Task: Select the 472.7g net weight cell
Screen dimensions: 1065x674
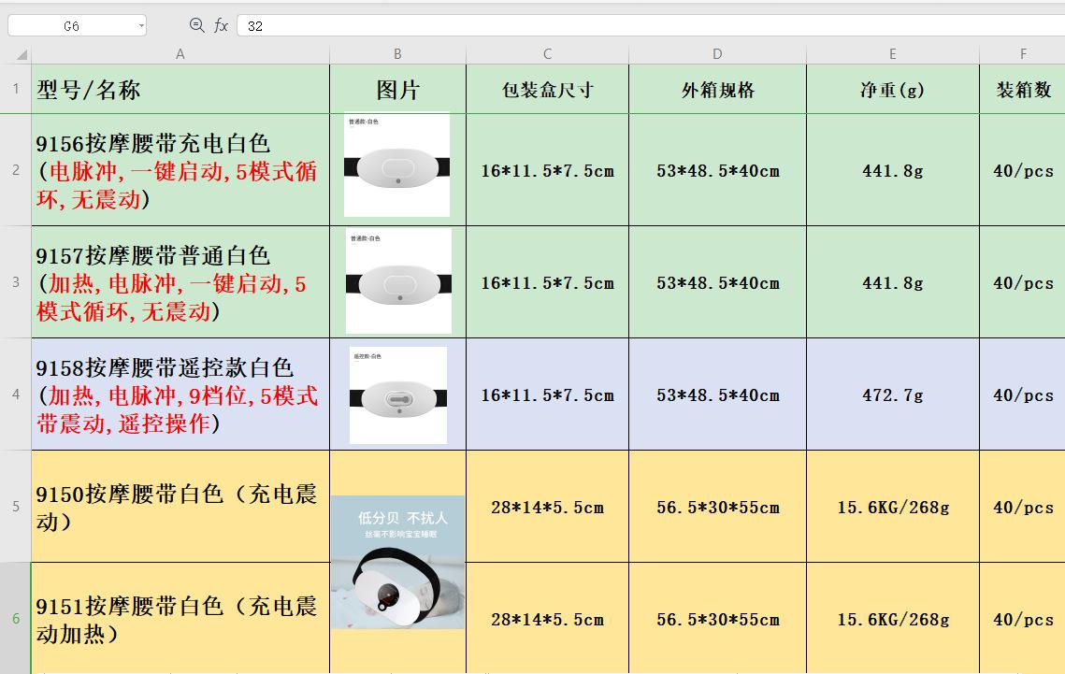Action: 892,394
